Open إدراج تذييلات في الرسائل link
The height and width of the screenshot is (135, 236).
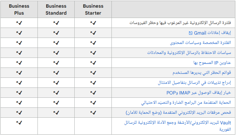click(194, 82)
